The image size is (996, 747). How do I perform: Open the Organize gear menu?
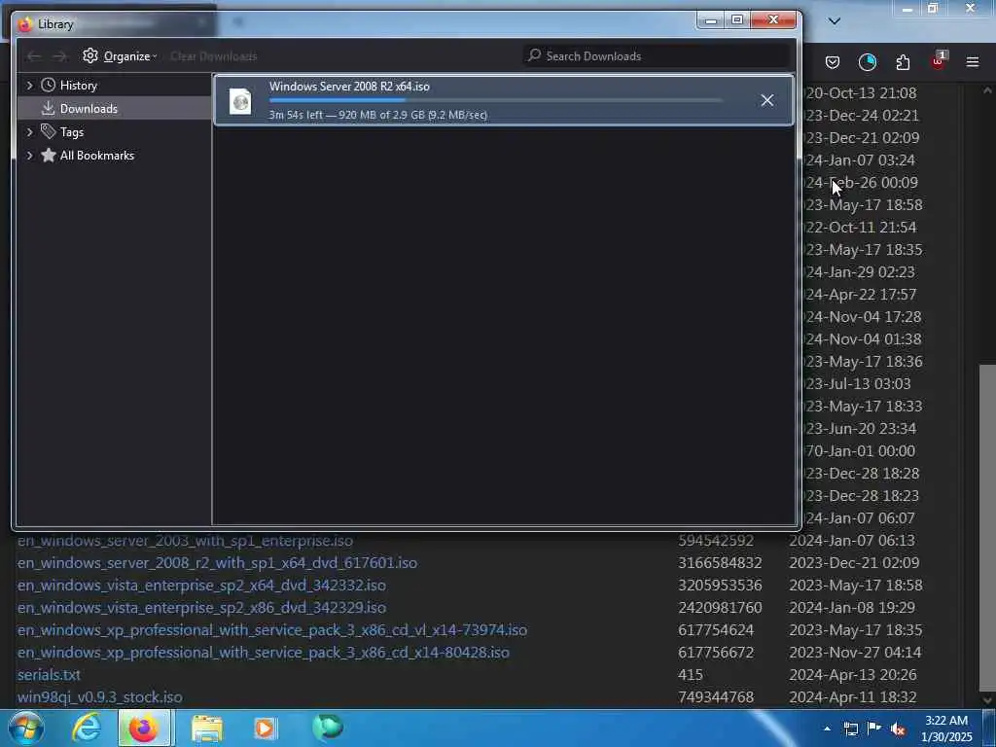[120, 55]
